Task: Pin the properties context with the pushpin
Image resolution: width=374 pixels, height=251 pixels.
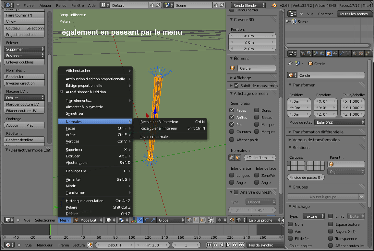Action: tap(290, 63)
